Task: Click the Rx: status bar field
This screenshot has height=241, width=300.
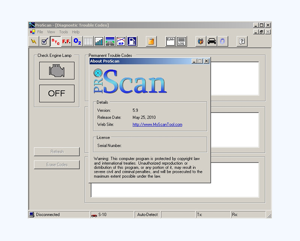Action: [x=248, y=215]
